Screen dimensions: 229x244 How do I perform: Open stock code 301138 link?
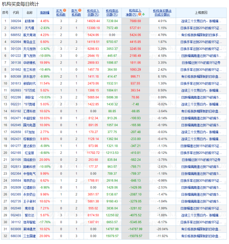(x=16, y=63)
